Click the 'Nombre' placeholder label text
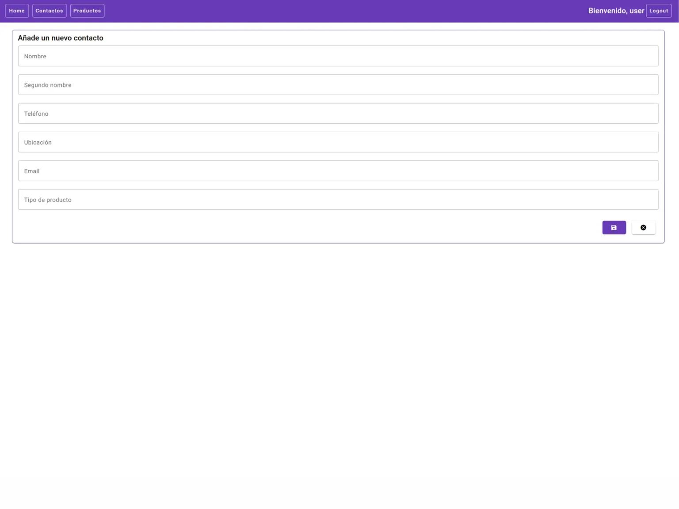The height and width of the screenshot is (509, 679). coord(35,56)
